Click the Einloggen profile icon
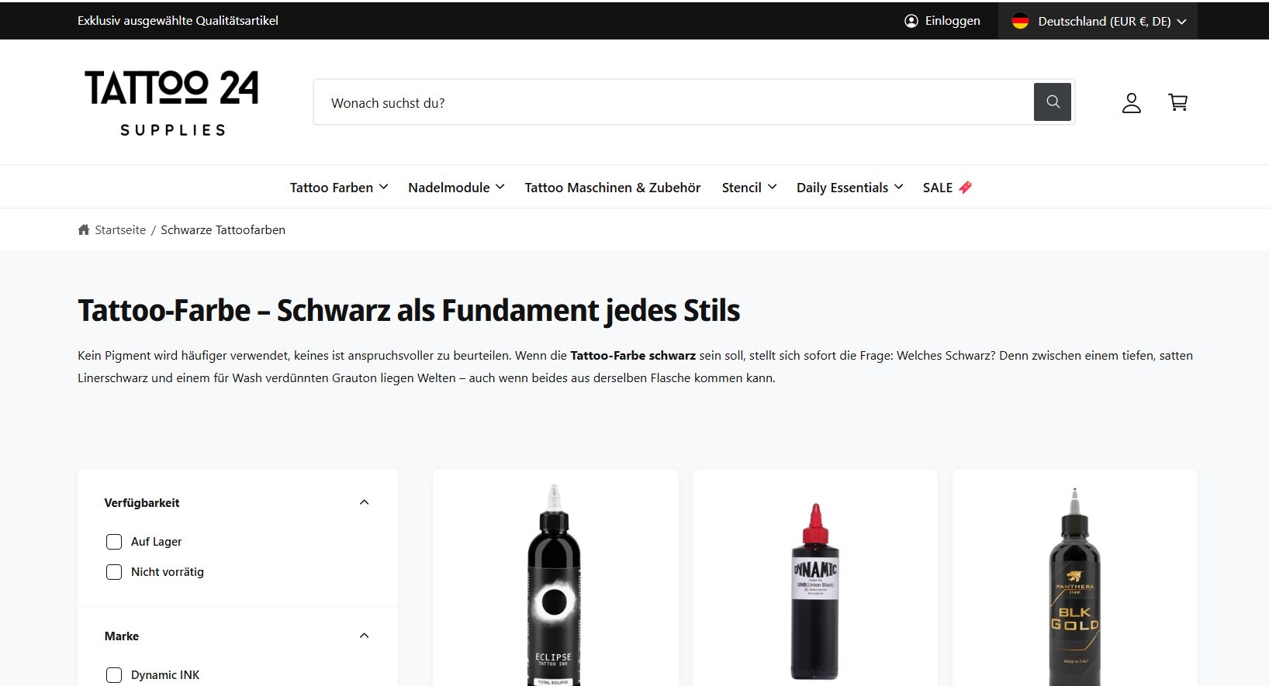Image resolution: width=1269 pixels, height=686 pixels. pyautogui.click(x=911, y=21)
